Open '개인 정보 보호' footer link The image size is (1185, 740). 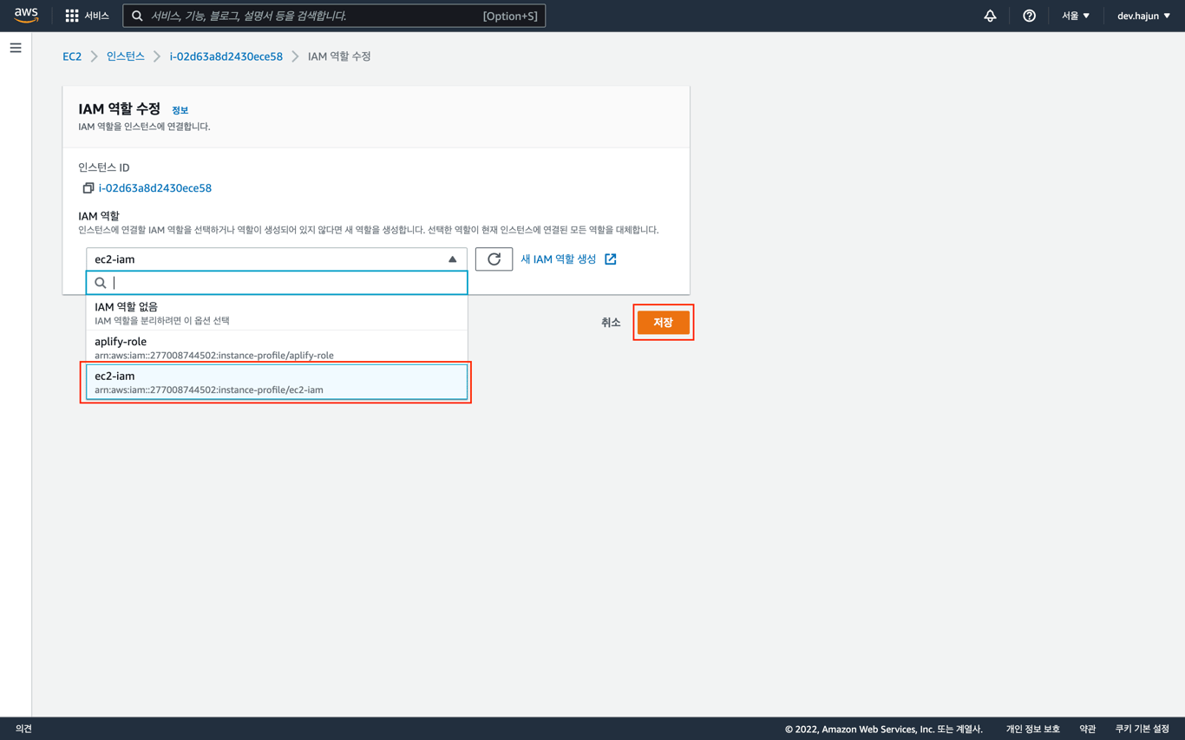(1032, 729)
